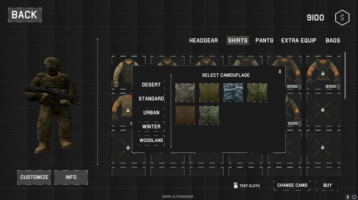Switch to the BAGS tab
This screenshot has width=358, height=200.
click(x=333, y=40)
